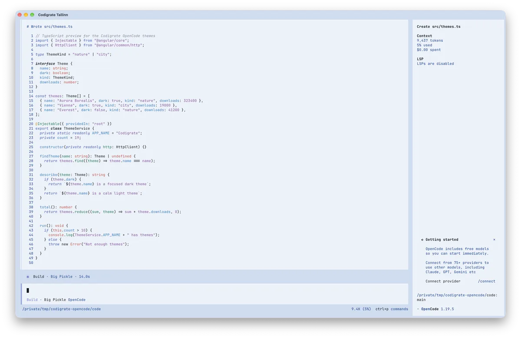Click the const themes: Theme[] line
This screenshot has height=338, width=521.
coord(63,96)
